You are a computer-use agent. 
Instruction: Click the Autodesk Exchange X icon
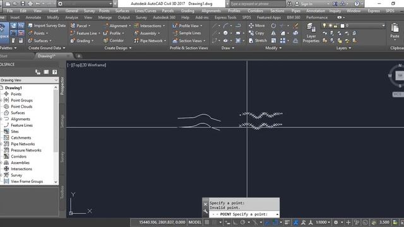point(335,4)
